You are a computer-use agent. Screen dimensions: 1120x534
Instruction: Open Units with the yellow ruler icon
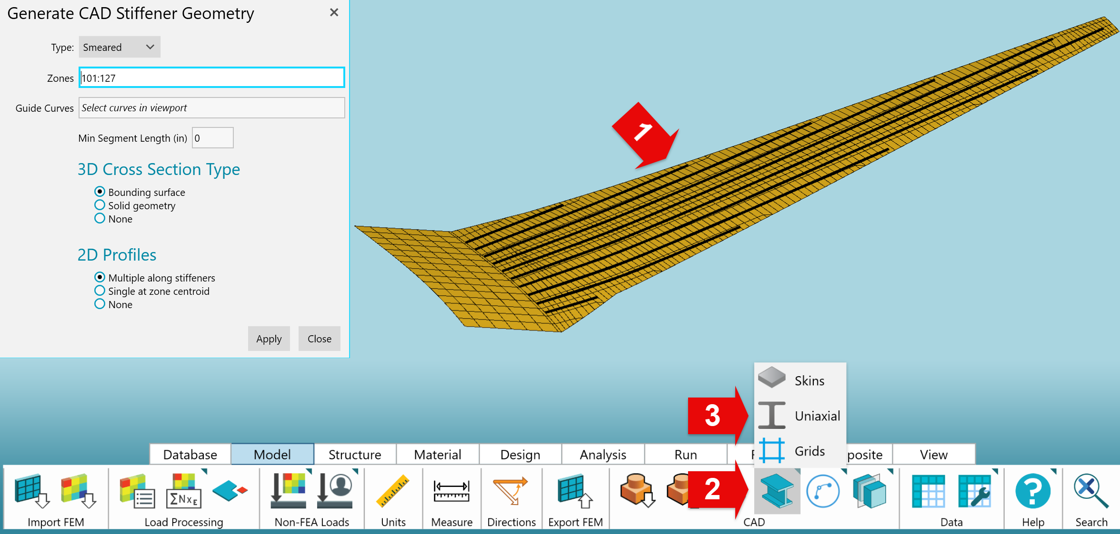393,491
